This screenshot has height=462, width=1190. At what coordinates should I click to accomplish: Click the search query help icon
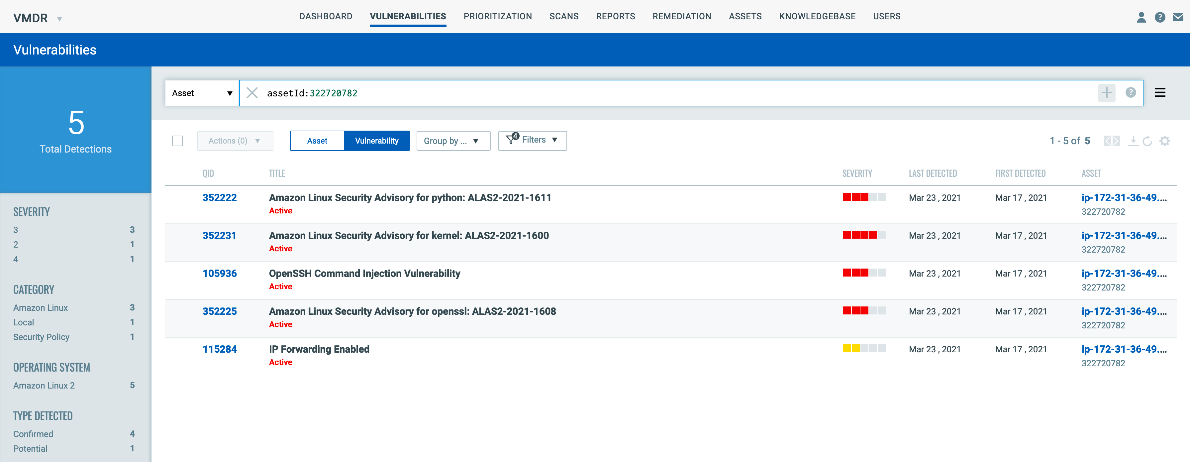point(1131,92)
